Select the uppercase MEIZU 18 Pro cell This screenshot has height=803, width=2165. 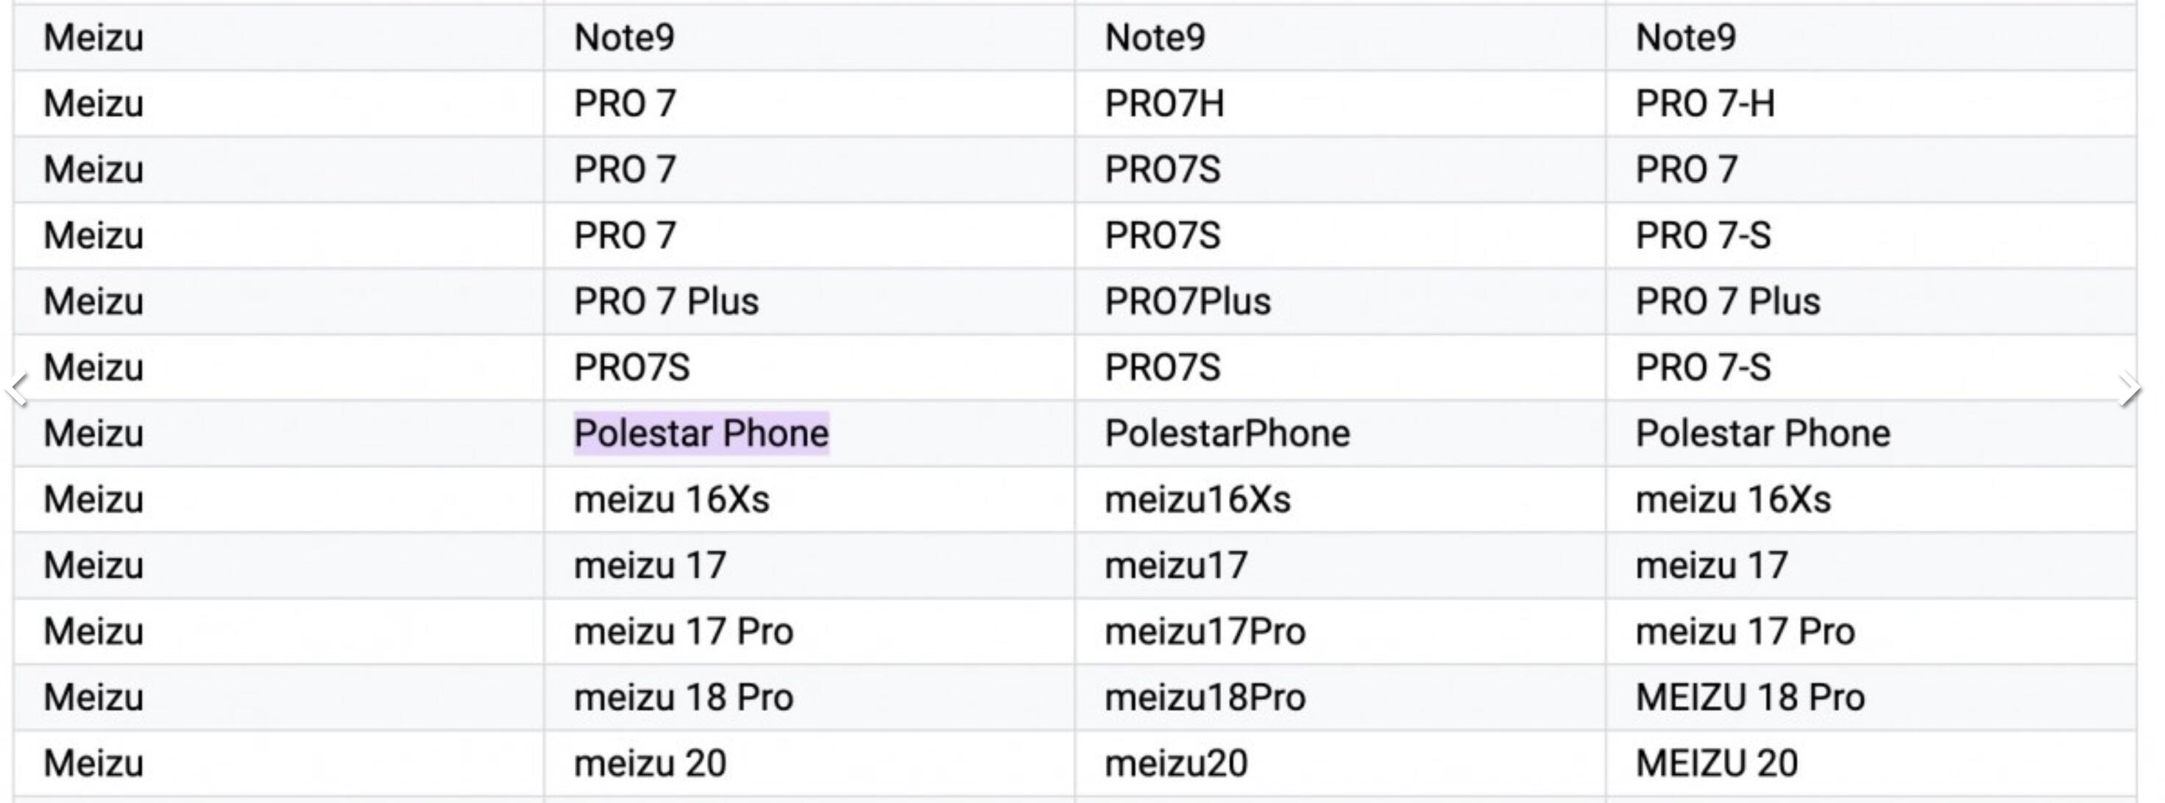[x=1750, y=697]
